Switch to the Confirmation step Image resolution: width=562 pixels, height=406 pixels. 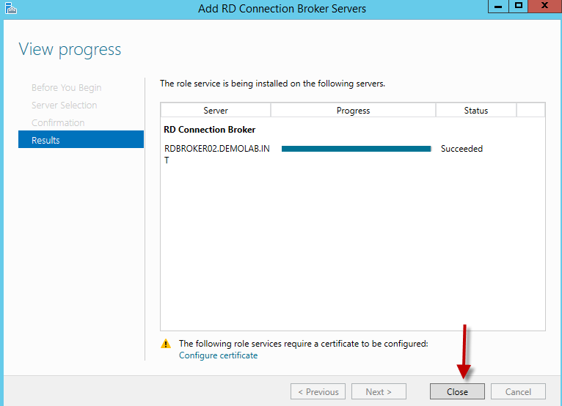click(58, 123)
